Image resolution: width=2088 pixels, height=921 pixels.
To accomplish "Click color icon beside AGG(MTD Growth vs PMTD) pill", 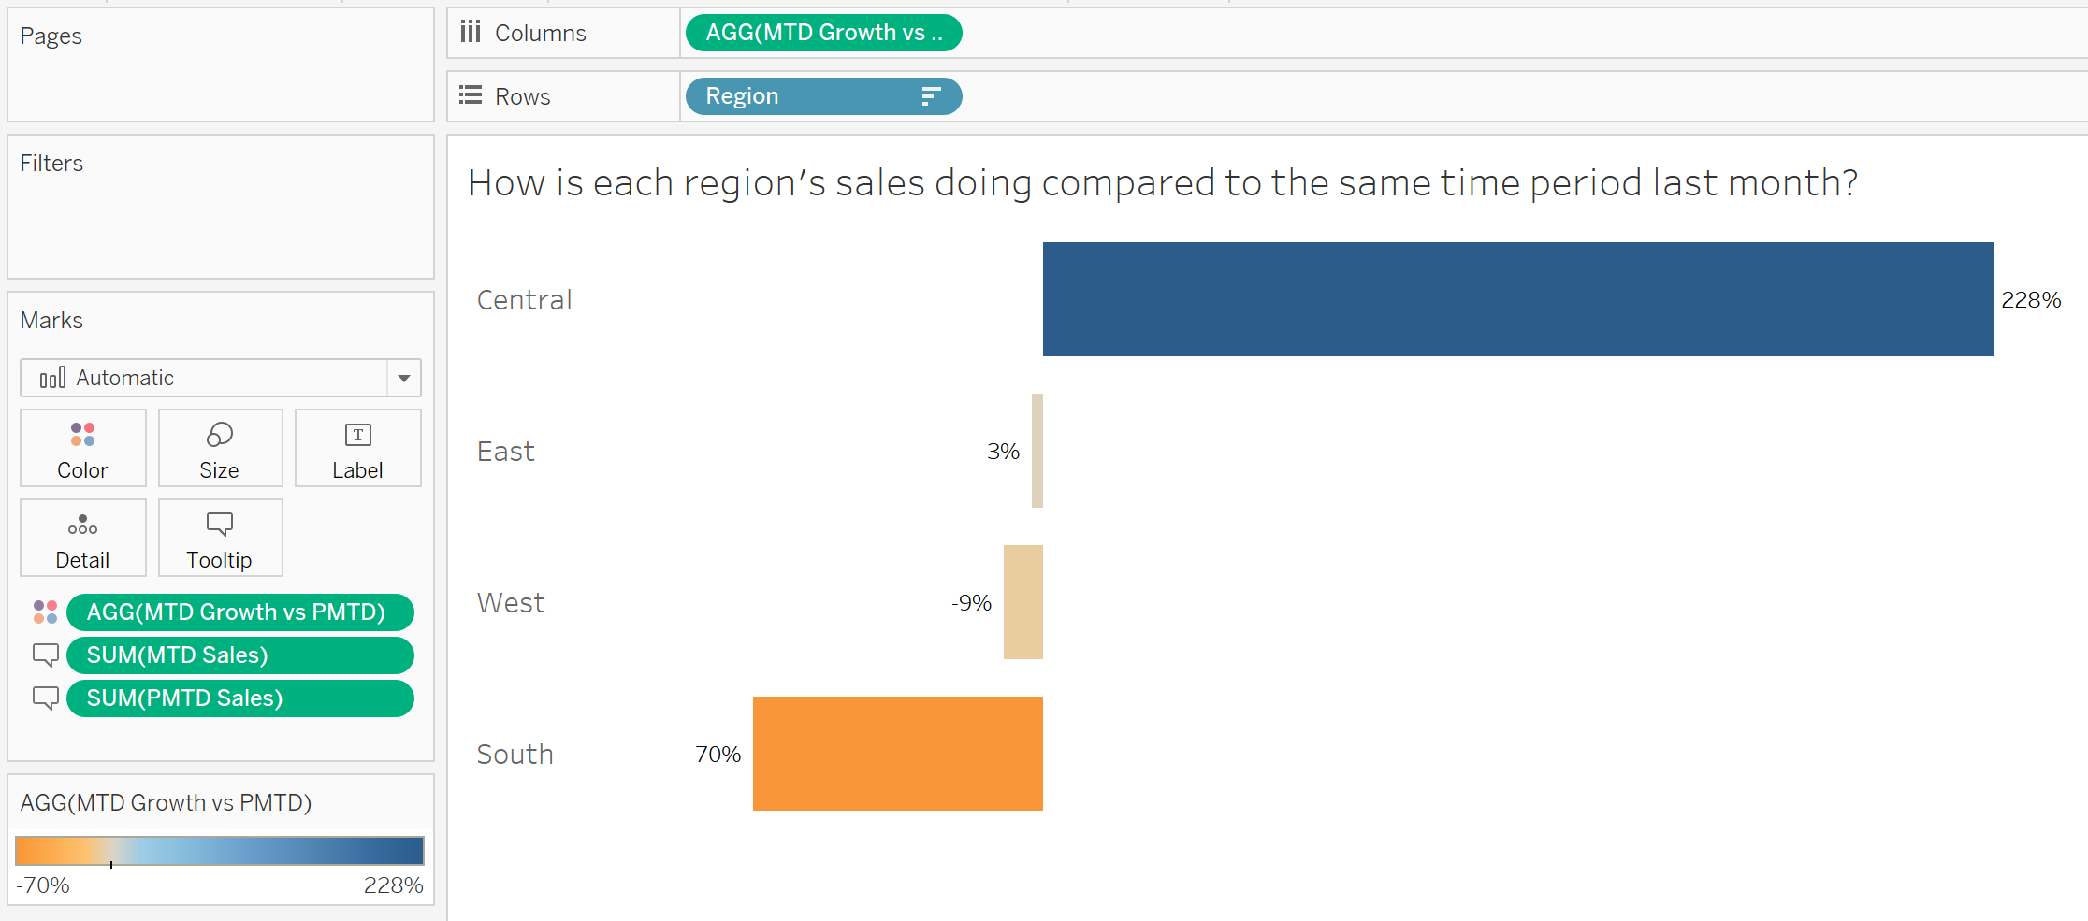I will click(45, 612).
